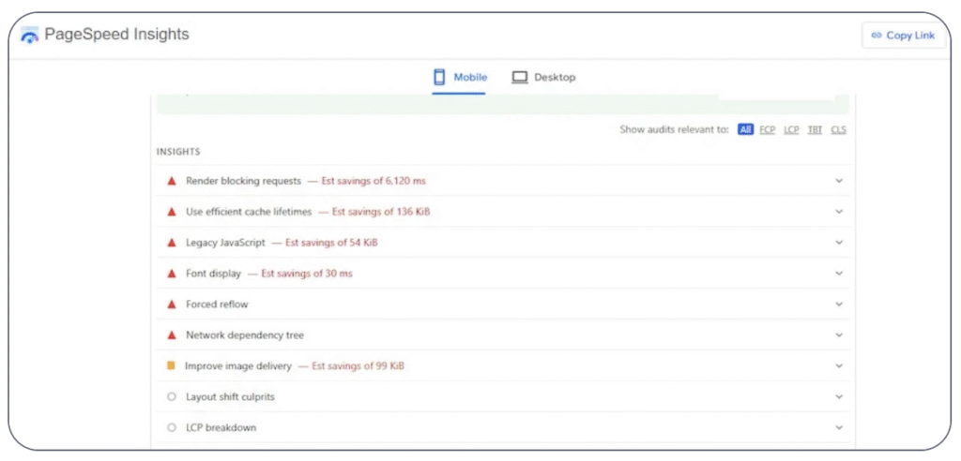
Task: Click the PageSpeed Insights logo icon
Action: (29, 35)
